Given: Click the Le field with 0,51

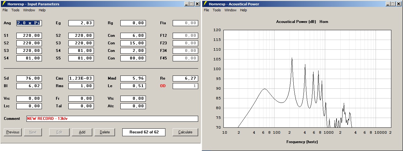Looking at the screenshot, I should pyautogui.click(x=133, y=86).
